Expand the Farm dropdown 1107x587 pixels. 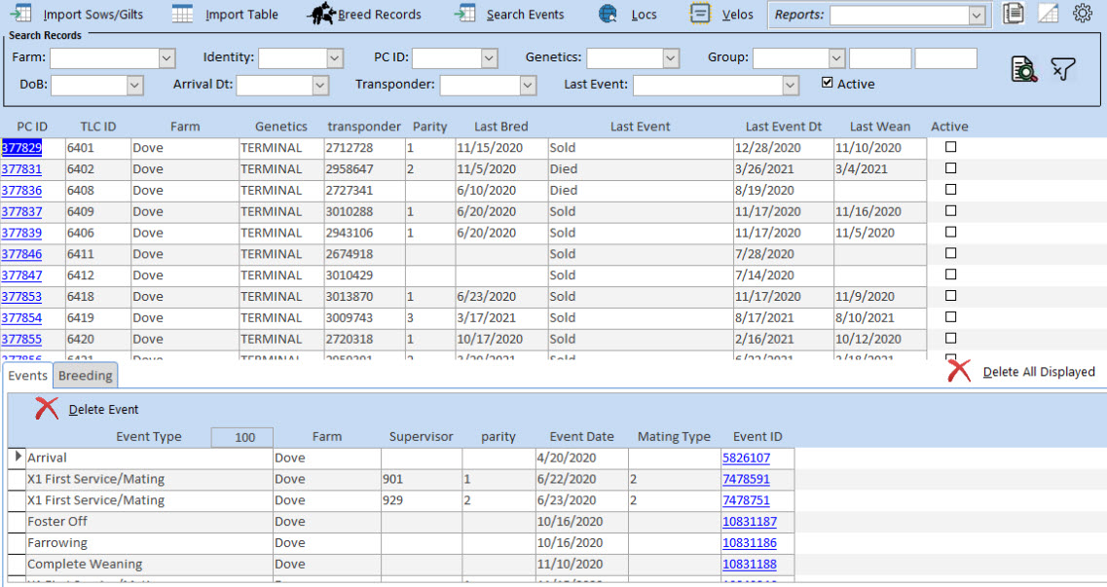tap(166, 58)
